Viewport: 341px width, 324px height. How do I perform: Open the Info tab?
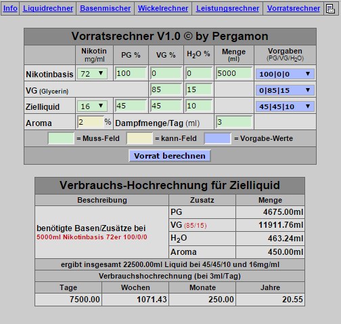(x=10, y=8)
